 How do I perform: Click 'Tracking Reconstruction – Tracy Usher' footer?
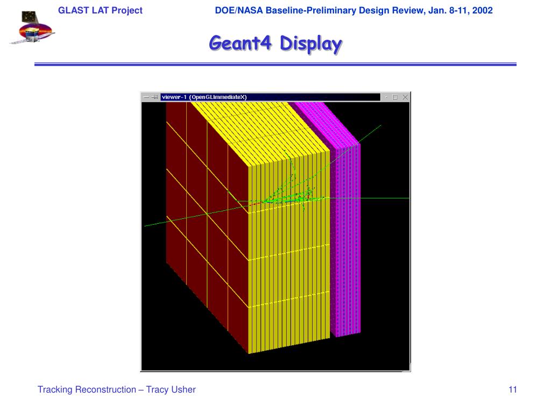point(117,389)
